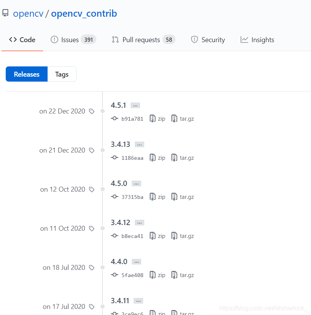Click the commit icon beside 5fae408
Viewport: 311px width, 315px height.
(115, 275)
